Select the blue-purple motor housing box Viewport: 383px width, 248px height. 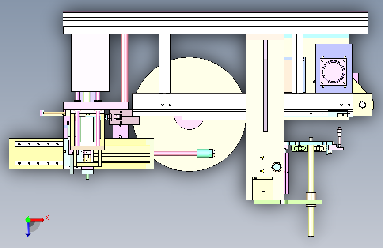334,68
